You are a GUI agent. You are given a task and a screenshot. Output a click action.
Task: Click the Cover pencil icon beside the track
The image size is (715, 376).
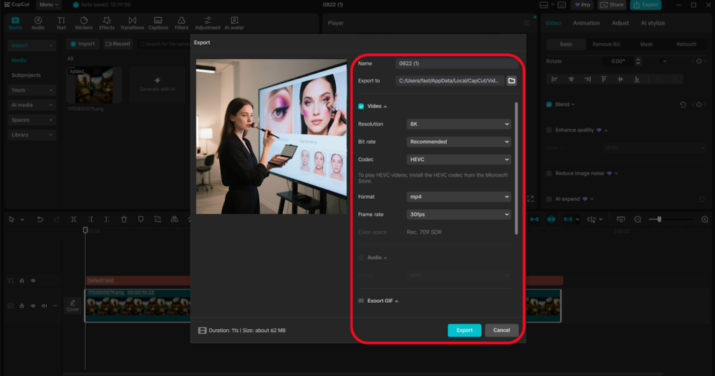coord(73,303)
